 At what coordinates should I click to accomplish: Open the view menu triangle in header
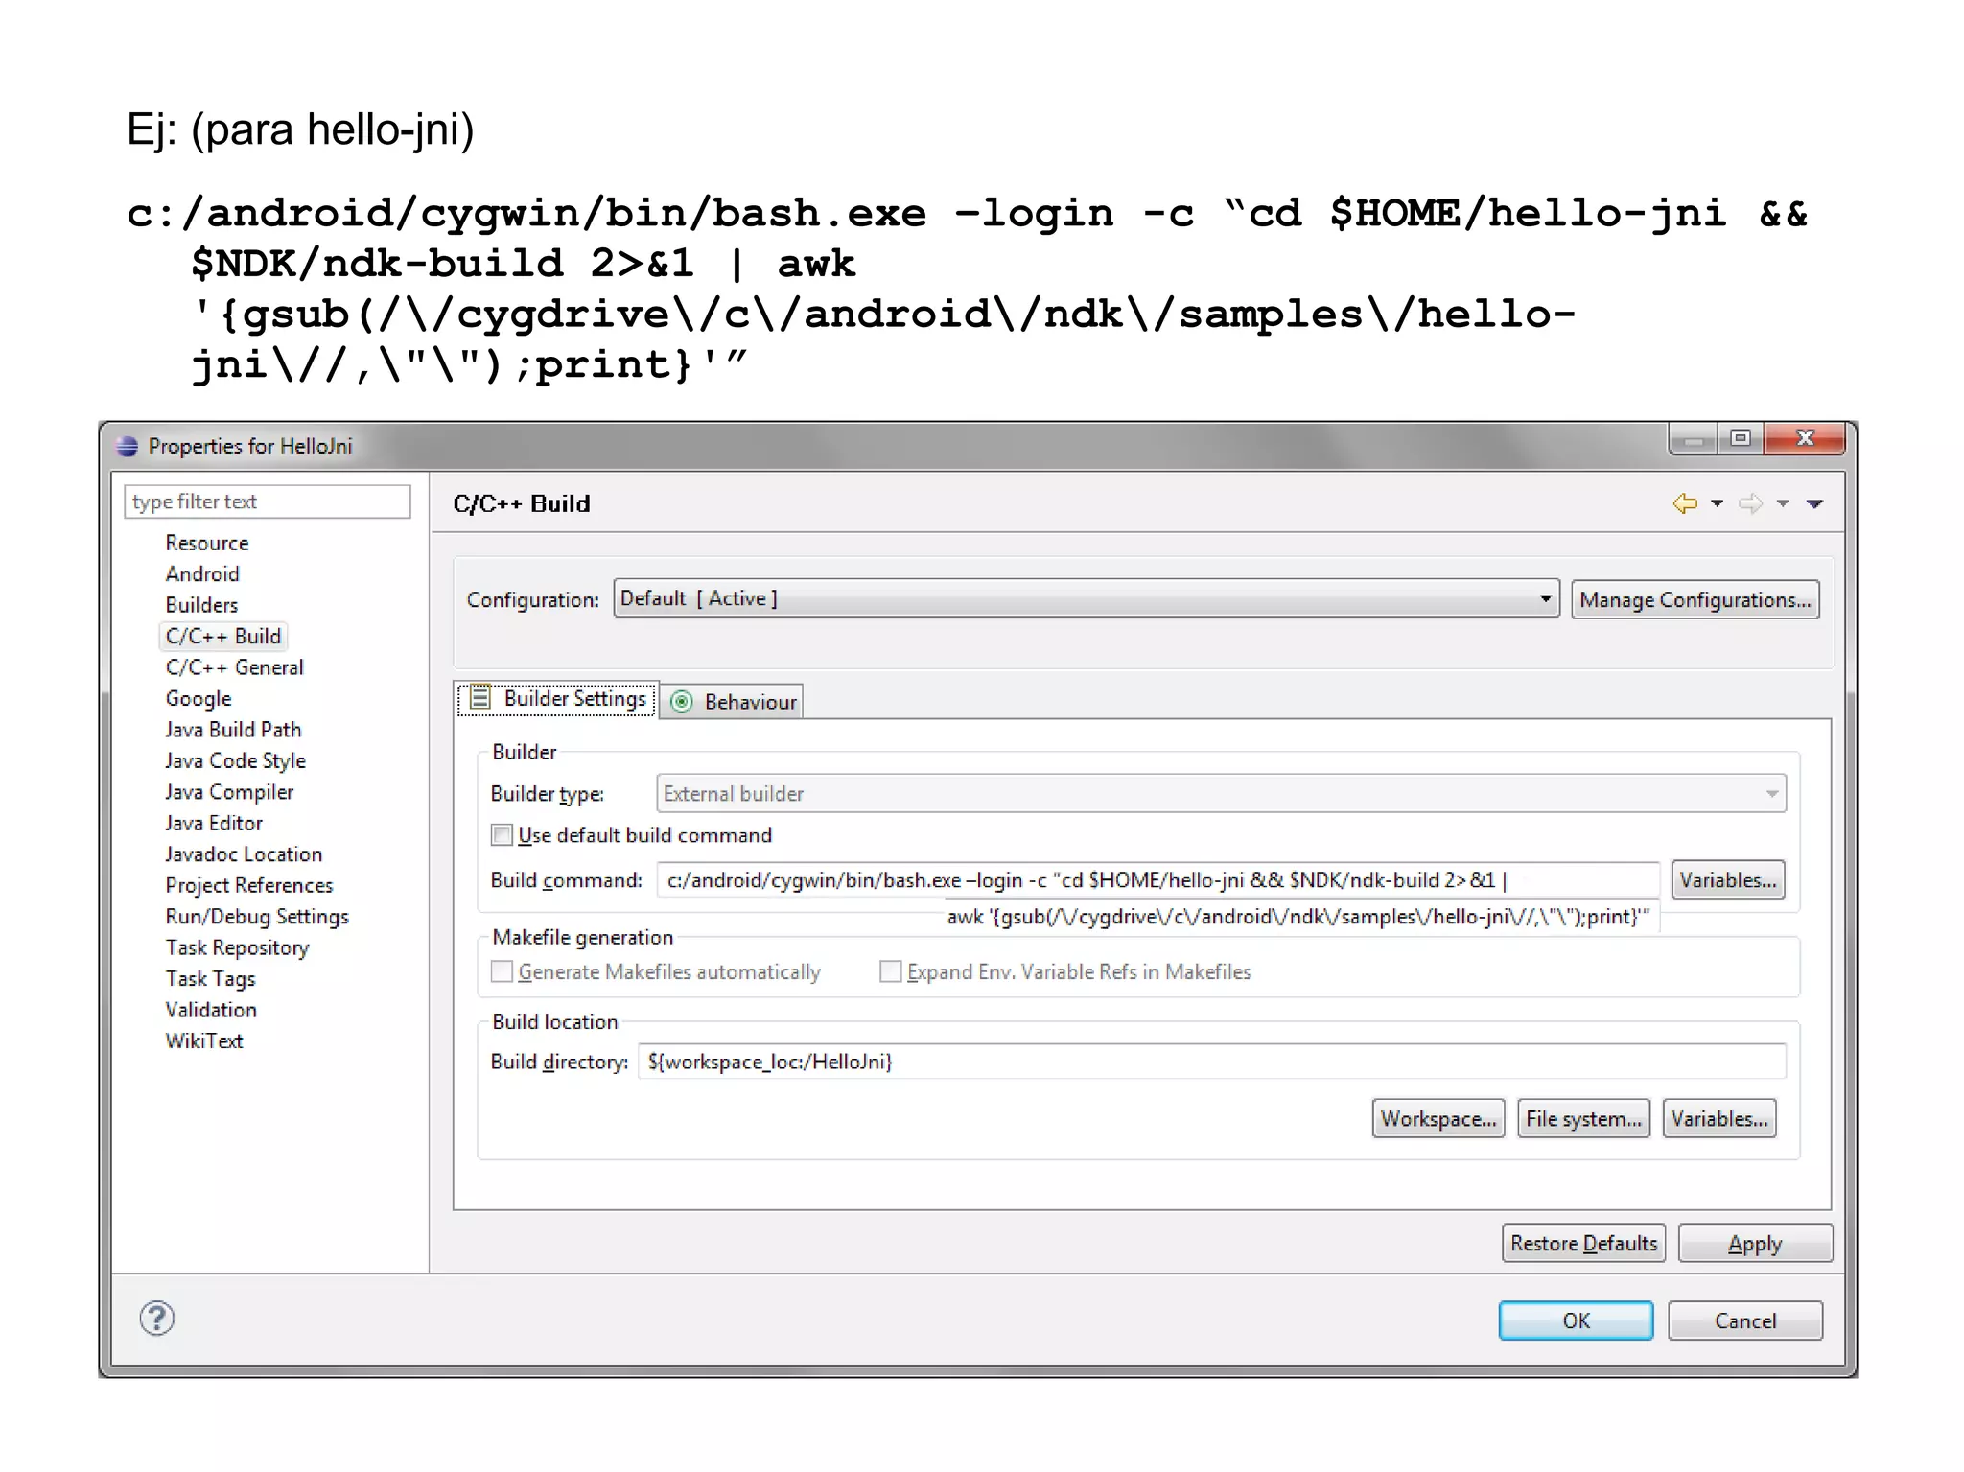(x=1814, y=503)
